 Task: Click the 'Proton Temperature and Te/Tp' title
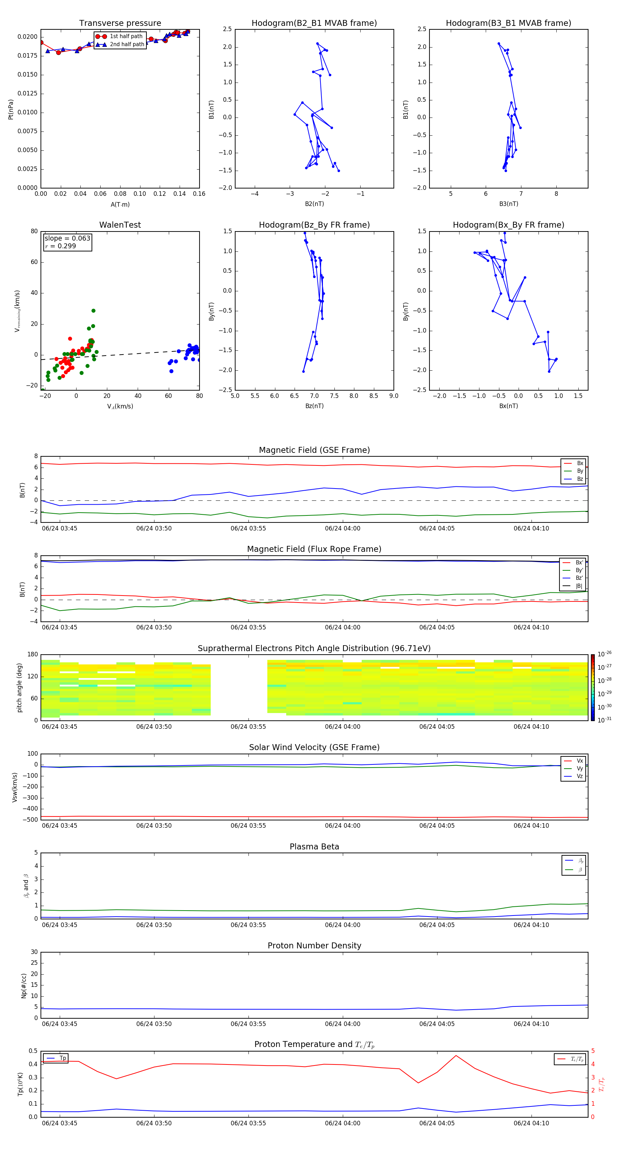coord(314,1045)
